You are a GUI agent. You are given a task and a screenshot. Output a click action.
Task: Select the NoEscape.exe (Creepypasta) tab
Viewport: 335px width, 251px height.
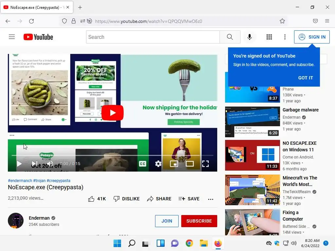click(x=37, y=7)
